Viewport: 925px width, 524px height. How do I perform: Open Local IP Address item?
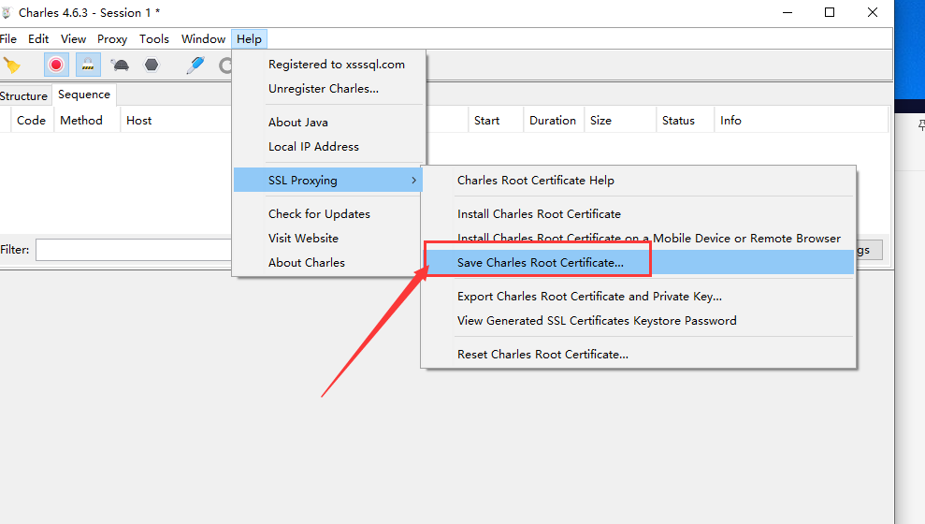pos(313,146)
